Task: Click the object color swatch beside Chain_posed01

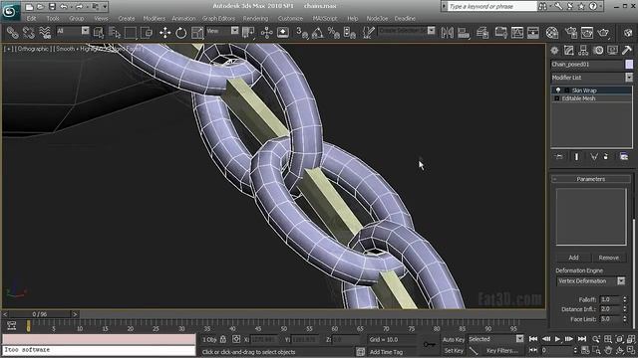Action: click(x=629, y=64)
